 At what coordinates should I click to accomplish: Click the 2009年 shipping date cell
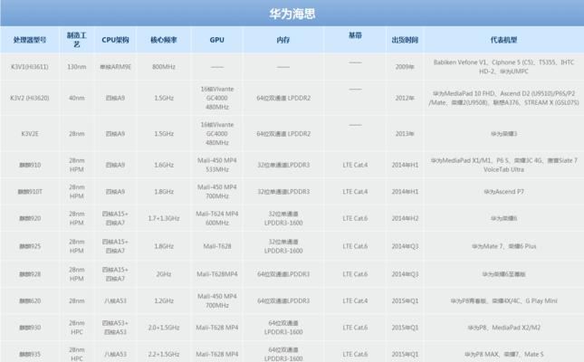tap(405, 67)
